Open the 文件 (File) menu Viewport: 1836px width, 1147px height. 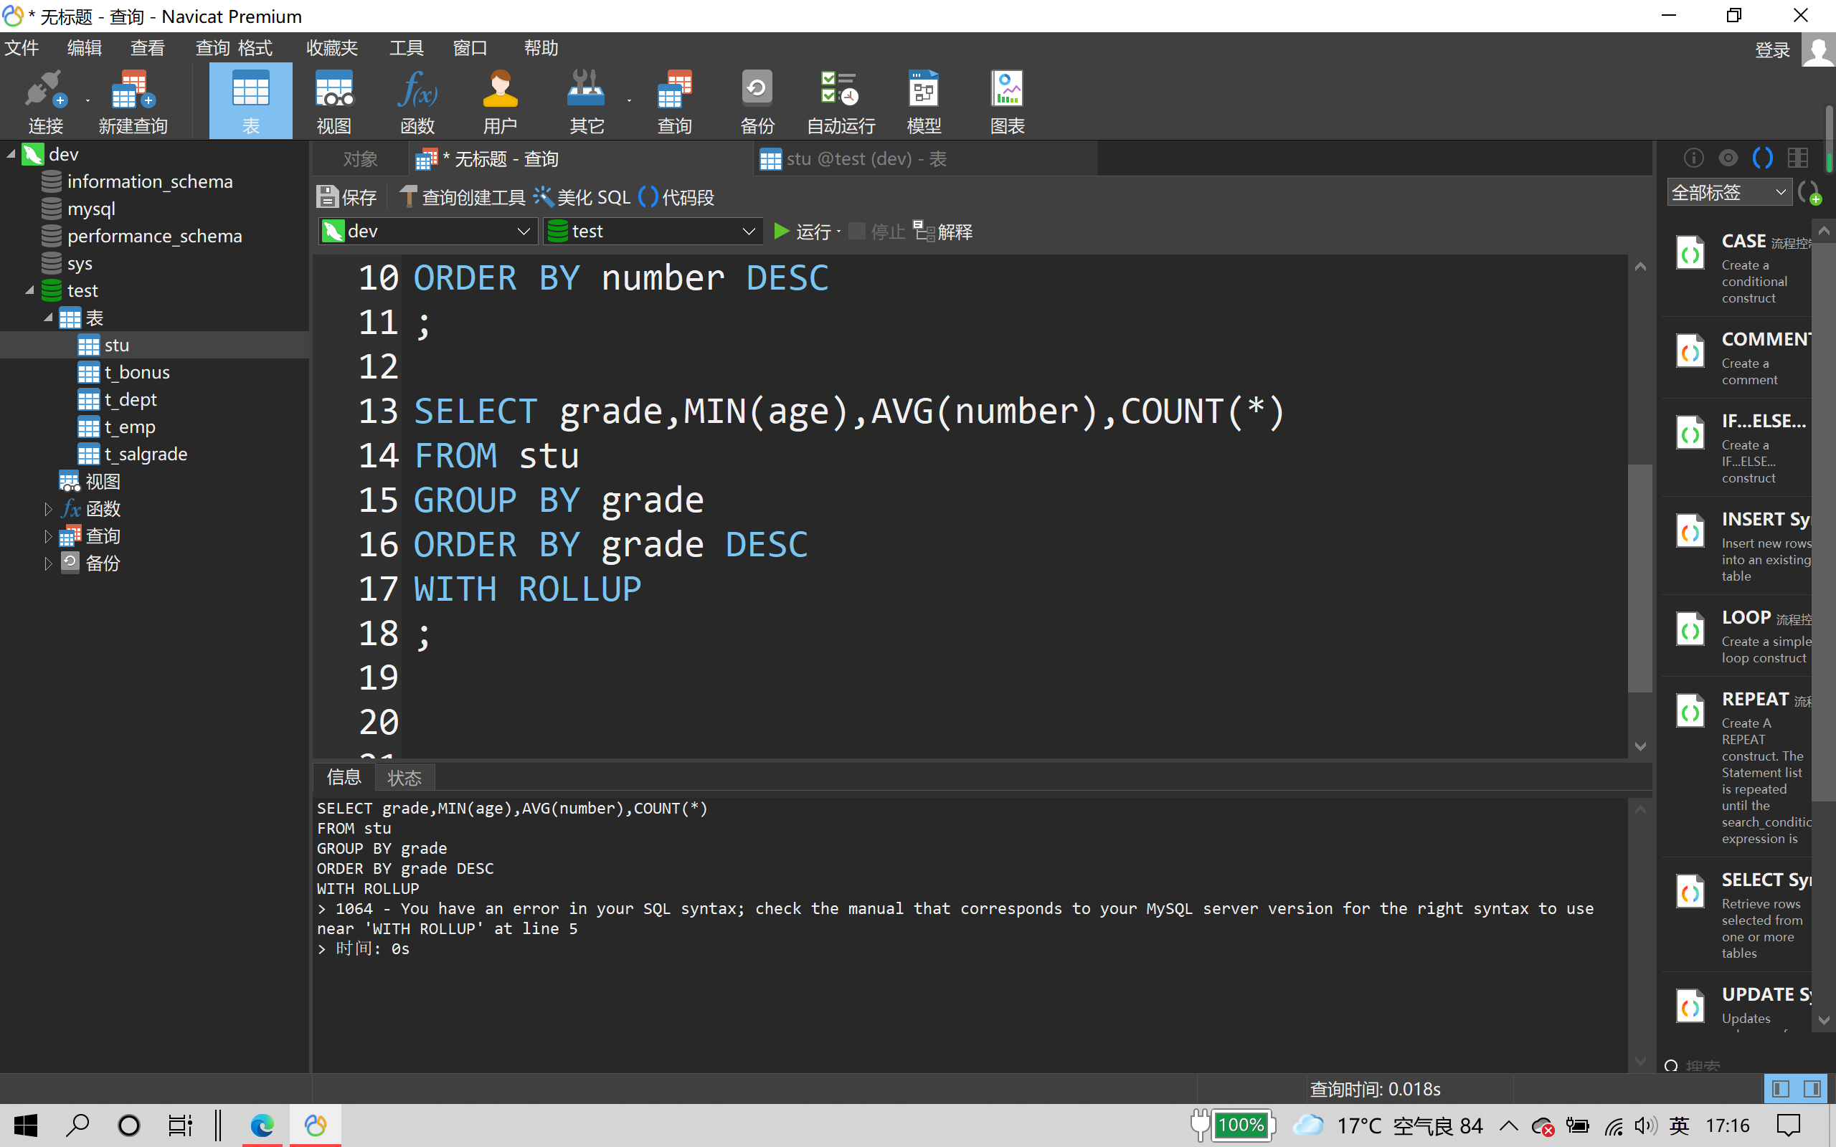22,48
